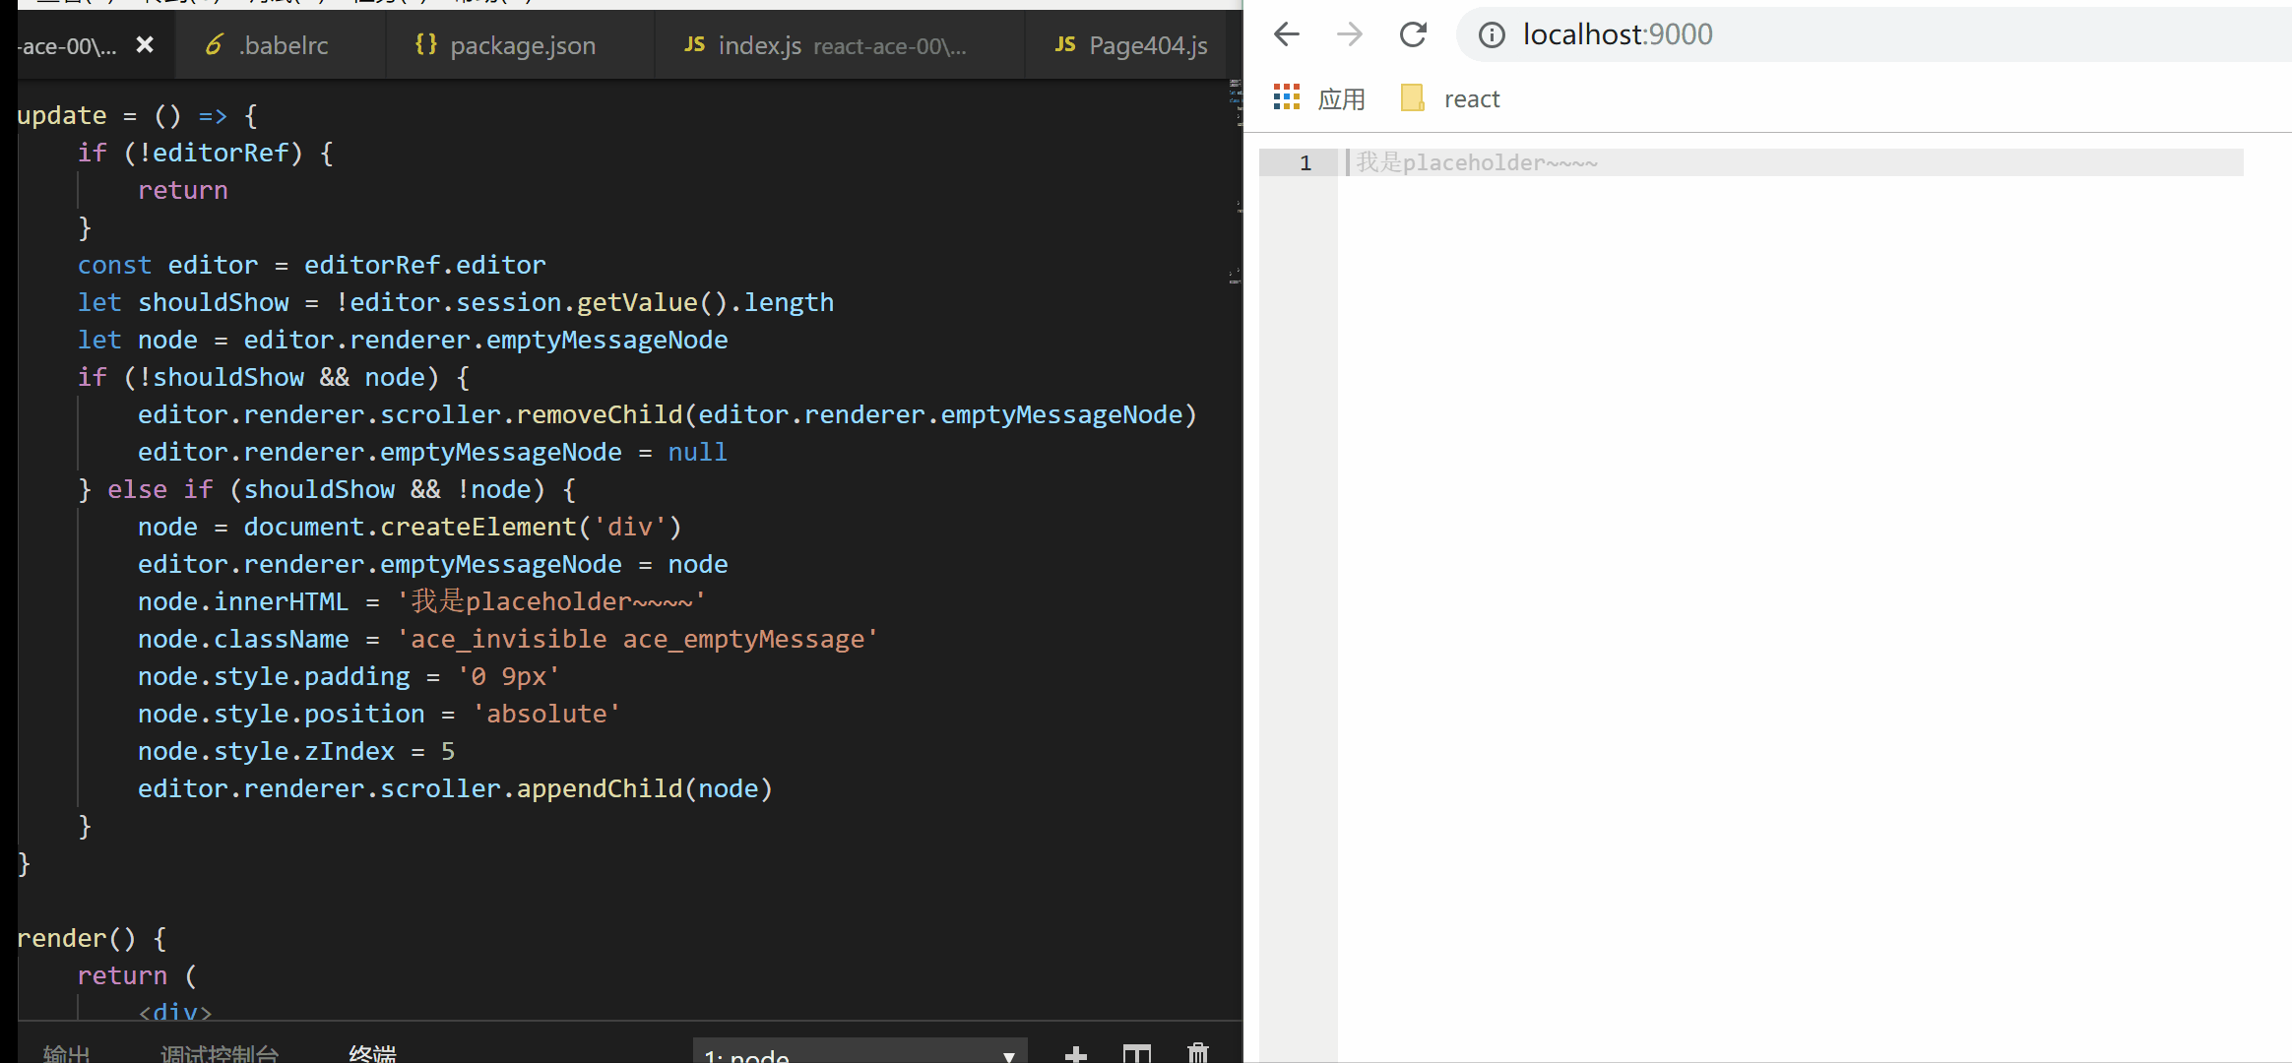Split the terminal panel
The image size is (2292, 1063).
click(x=1137, y=1054)
